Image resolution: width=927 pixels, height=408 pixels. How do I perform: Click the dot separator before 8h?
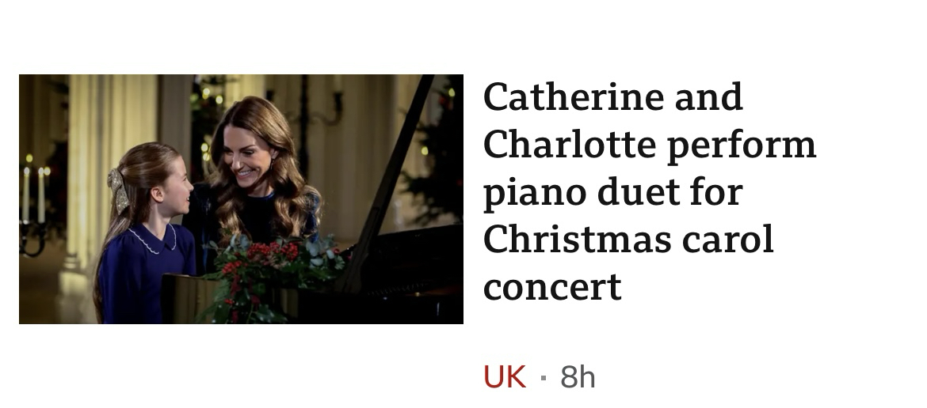click(x=543, y=377)
